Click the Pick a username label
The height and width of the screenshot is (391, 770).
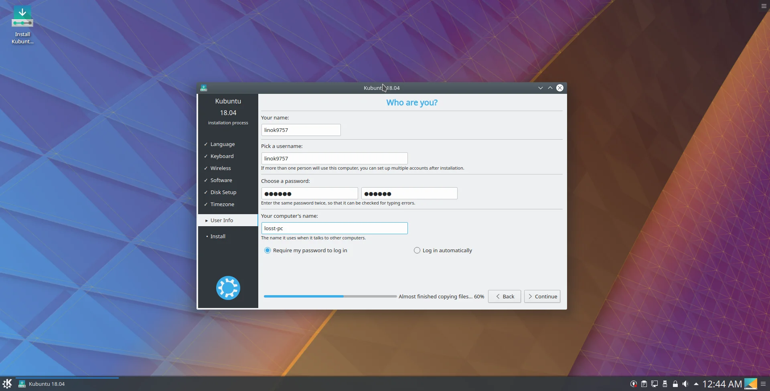pos(282,146)
